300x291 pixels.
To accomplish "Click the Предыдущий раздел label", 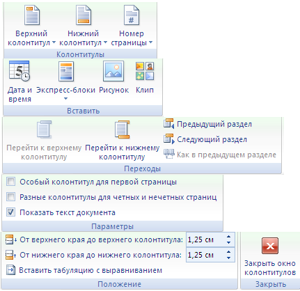I will (214, 125).
